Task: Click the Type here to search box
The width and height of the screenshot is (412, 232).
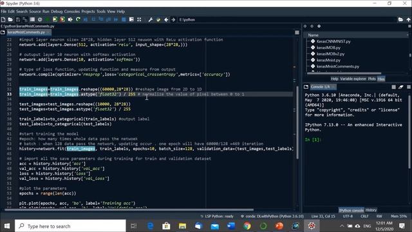Action: point(70,226)
